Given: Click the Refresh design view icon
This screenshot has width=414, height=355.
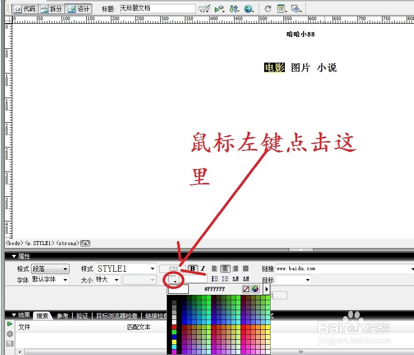Looking at the screenshot, I should (268, 9).
